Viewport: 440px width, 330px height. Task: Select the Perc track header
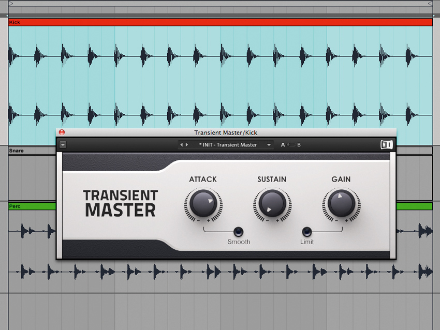pyautogui.click(x=32, y=206)
